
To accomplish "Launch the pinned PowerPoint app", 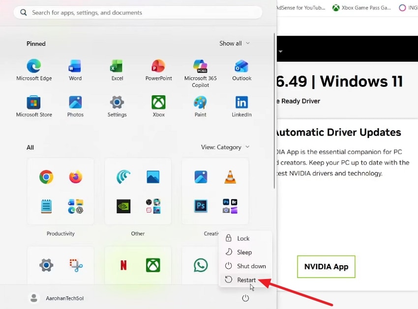I will point(159,70).
